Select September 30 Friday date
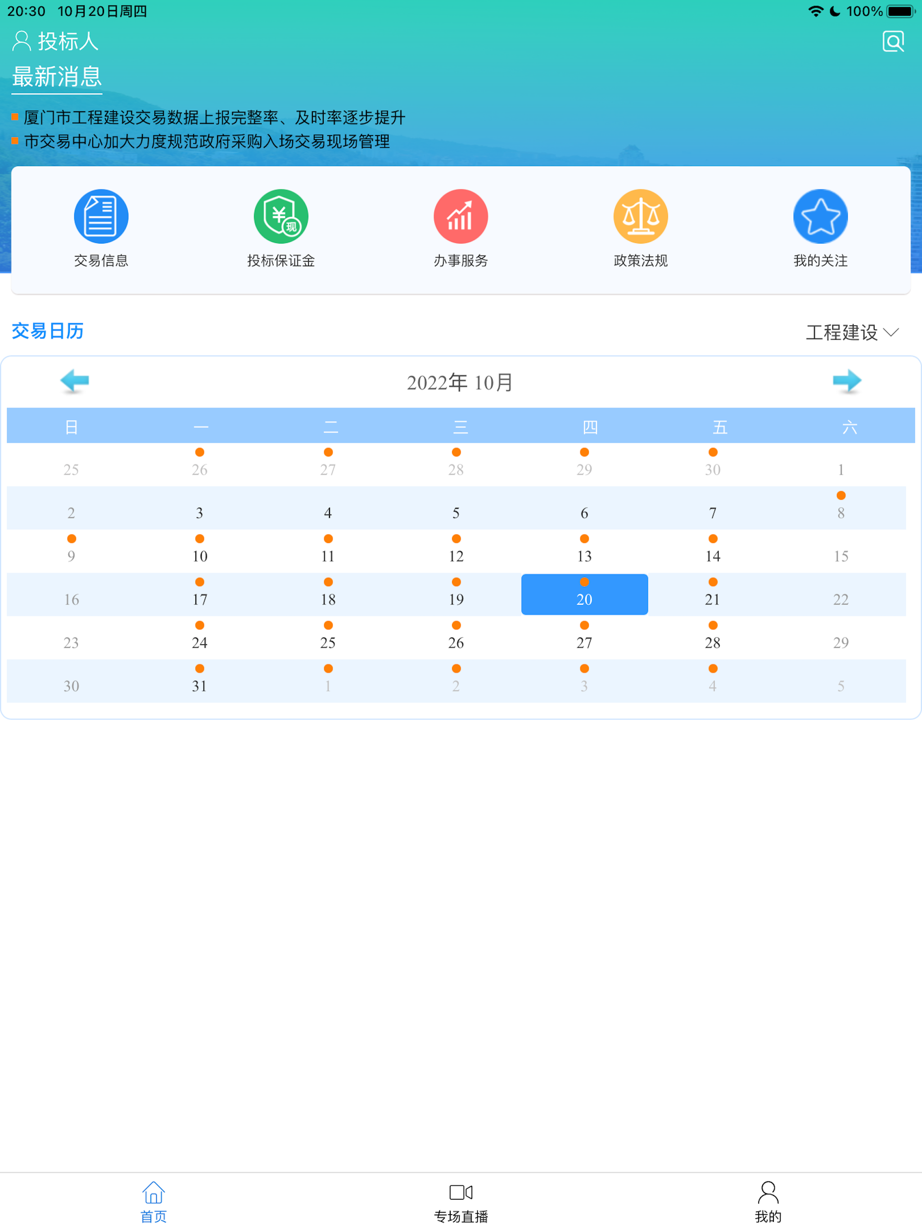 tap(712, 464)
